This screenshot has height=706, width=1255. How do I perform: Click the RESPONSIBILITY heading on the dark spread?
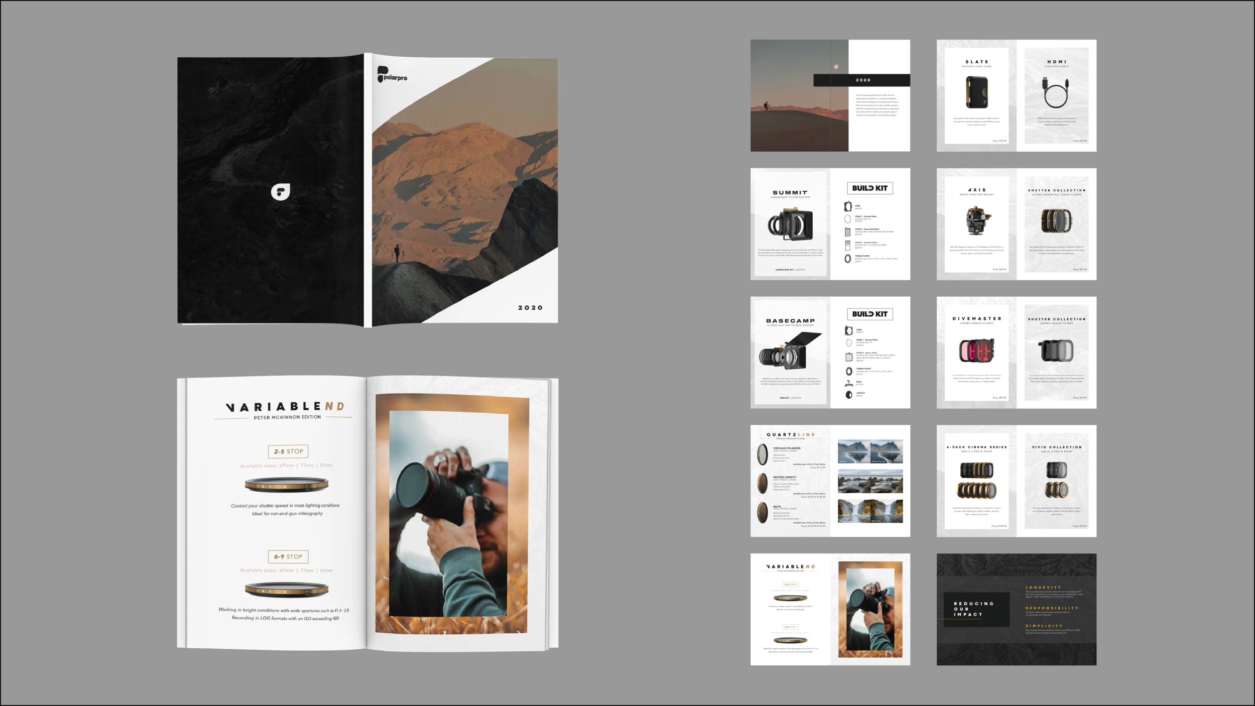pyautogui.click(x=1052, y=608)
